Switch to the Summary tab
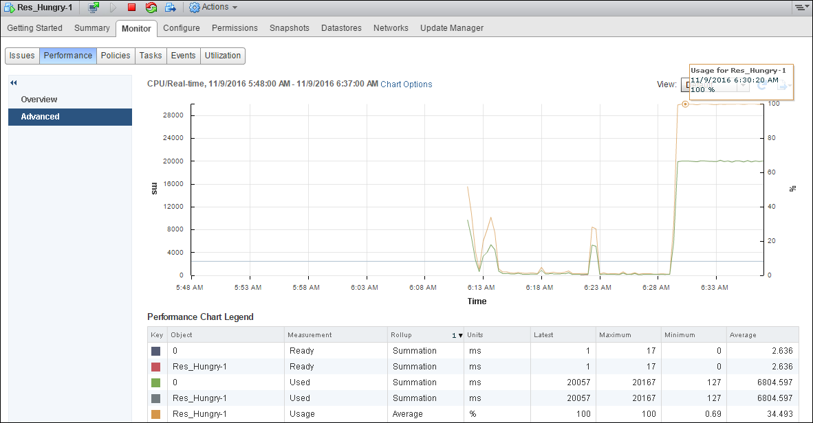813x423 pixels. pyautogui.click(x=91, y=28)
